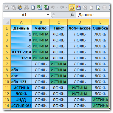Click the colored cubes table icon
This screenshot has width=113, height=113.
(78, 7)
